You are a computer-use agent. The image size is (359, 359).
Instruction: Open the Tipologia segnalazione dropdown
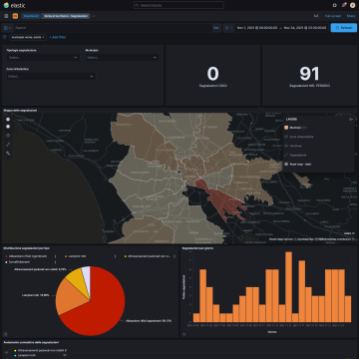coord(43,58)
